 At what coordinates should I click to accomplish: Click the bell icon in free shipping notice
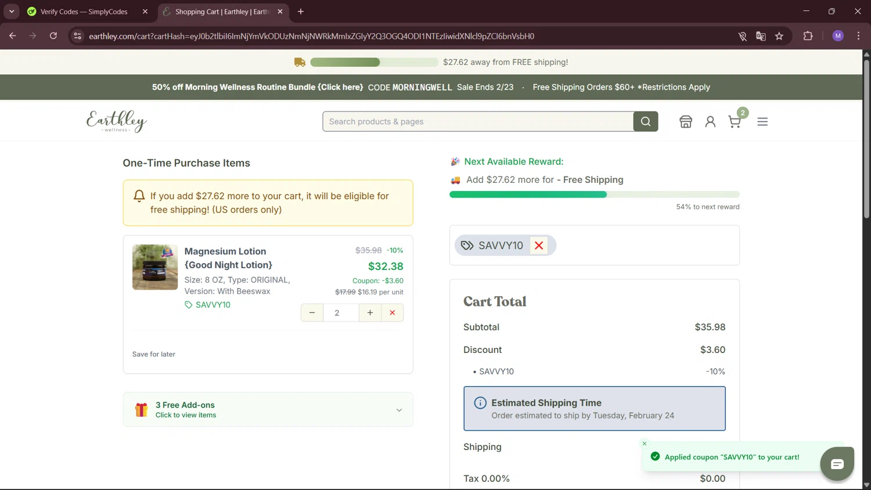point(139,196)
